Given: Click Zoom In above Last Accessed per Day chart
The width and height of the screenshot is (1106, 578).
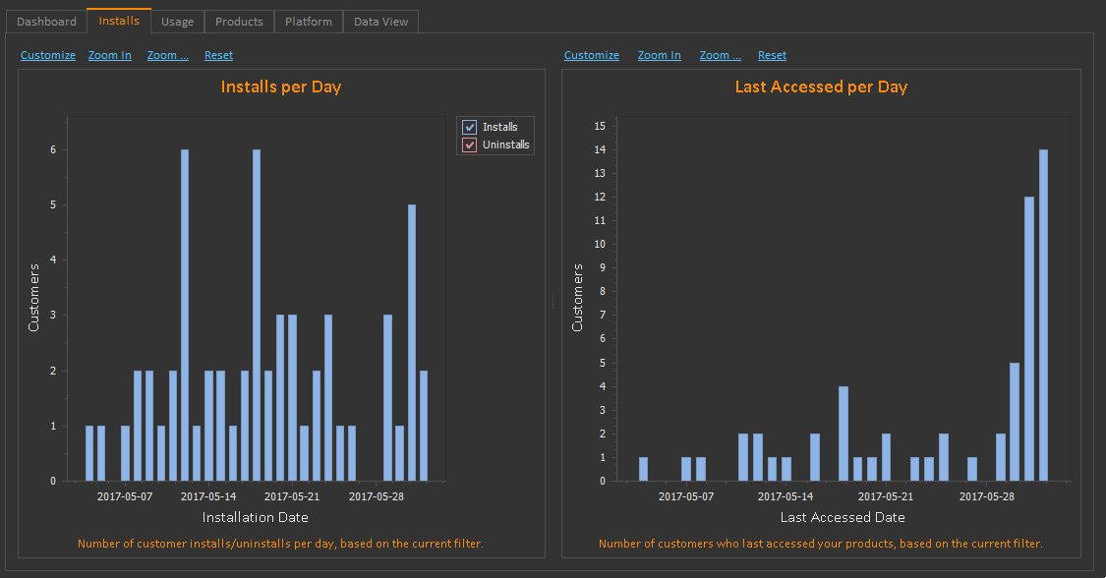Looking at the screenshot, I should (x=660, y=55).
